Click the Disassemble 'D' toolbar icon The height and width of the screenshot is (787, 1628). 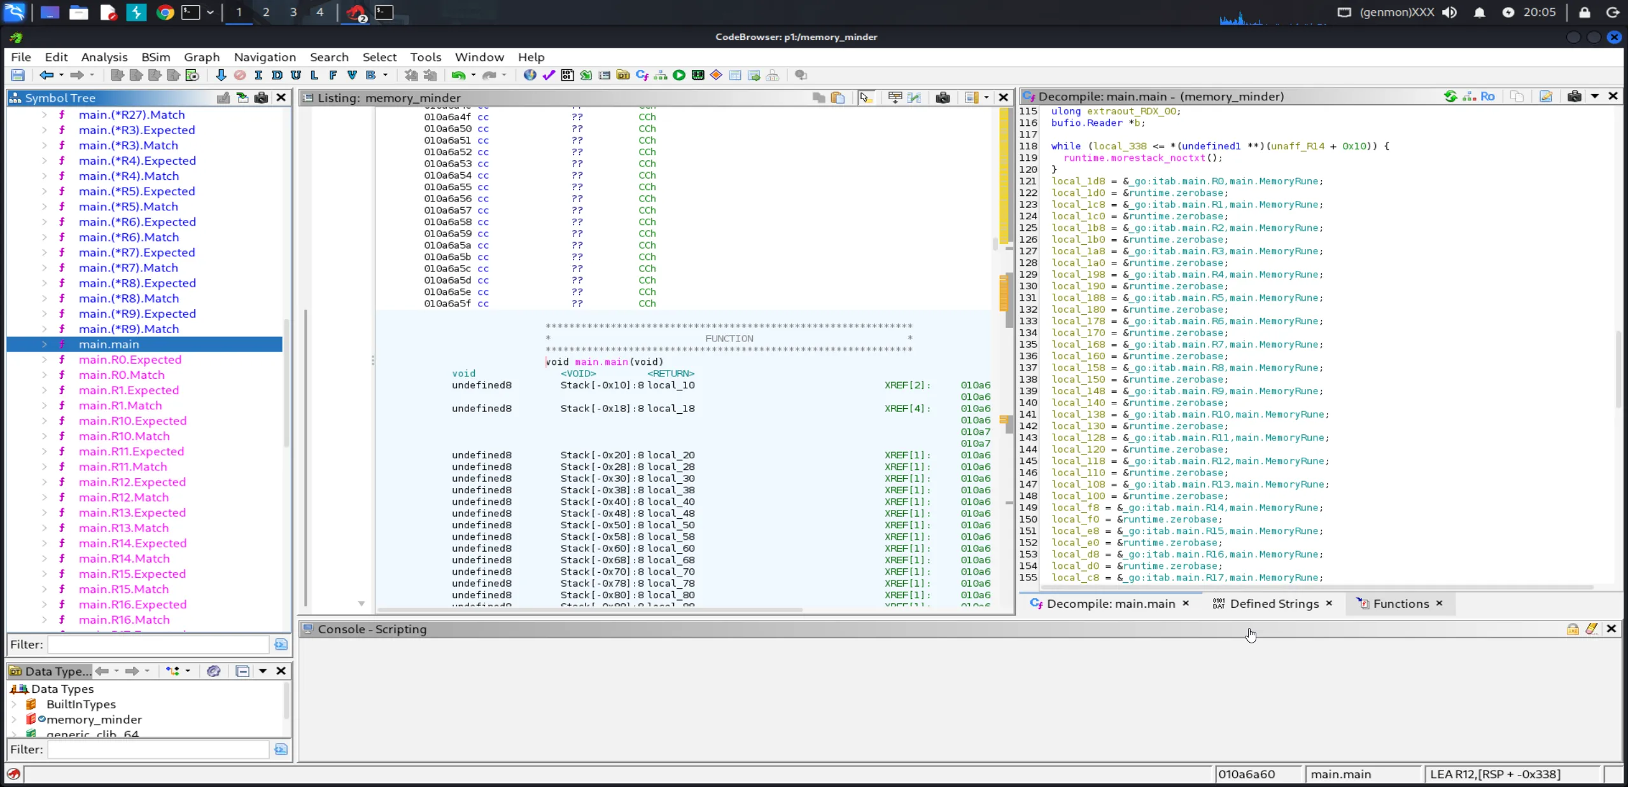click(x=277, y=75)
